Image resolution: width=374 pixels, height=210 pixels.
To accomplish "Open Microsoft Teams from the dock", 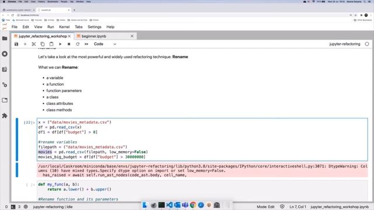I will pyautogui.click(x=185, y=205).
